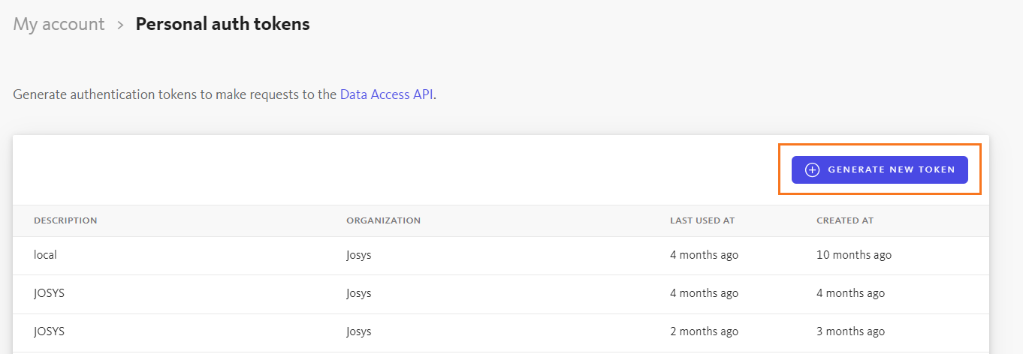Click the Created At column header

pyautogui.click(x=845, y=220)
